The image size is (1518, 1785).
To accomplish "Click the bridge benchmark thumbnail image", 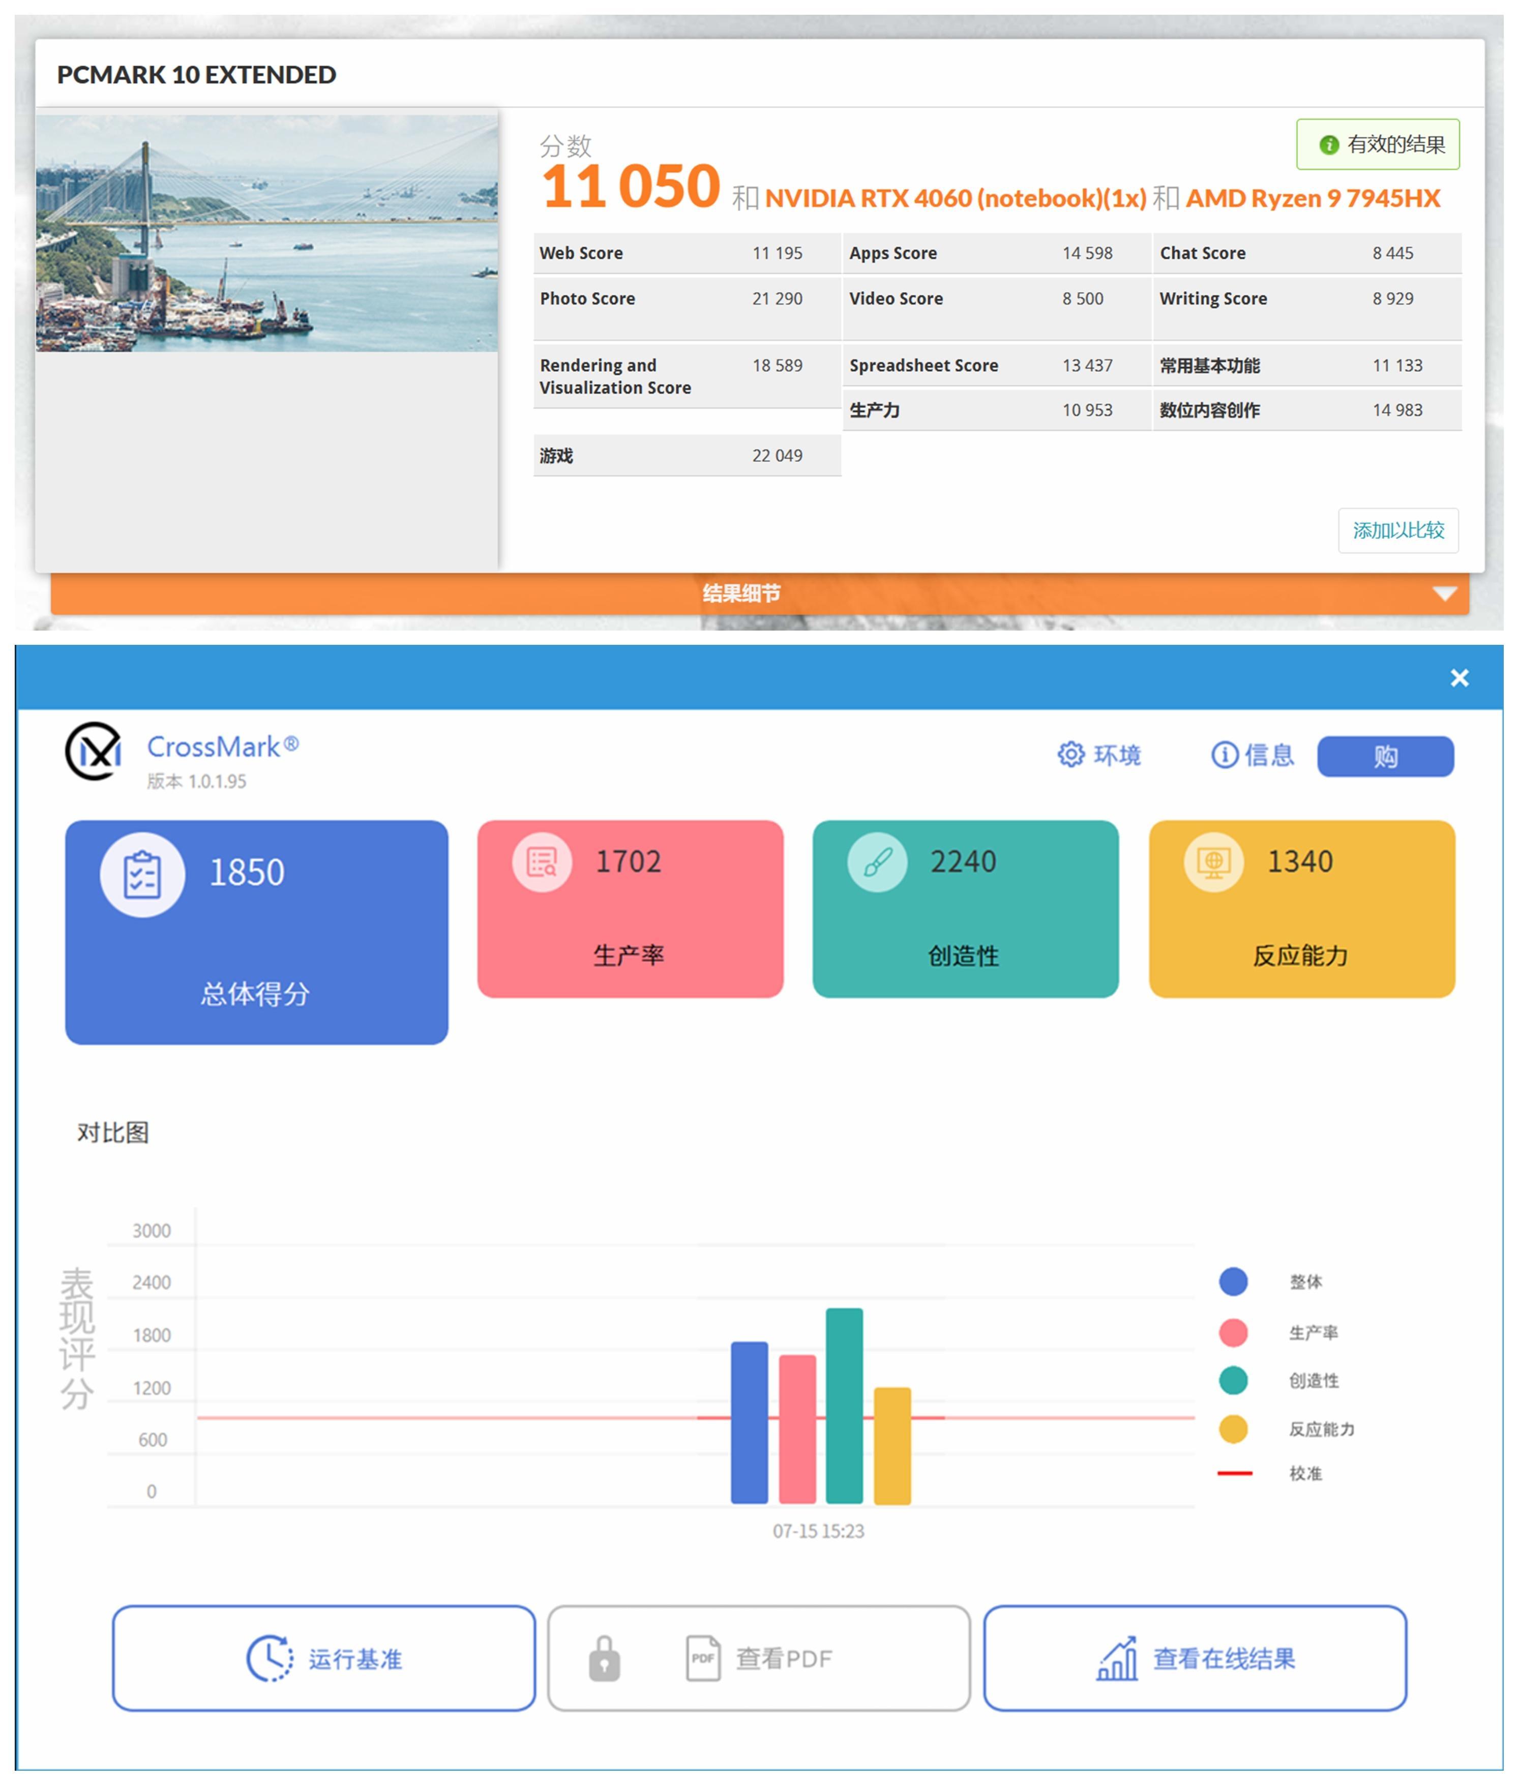I will [x=267, y=233].
